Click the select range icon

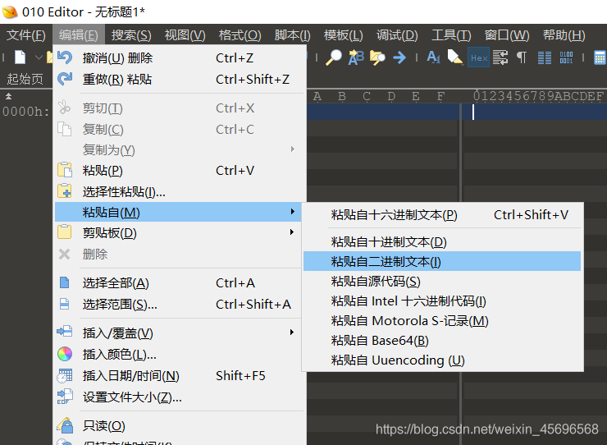point(65,304)
